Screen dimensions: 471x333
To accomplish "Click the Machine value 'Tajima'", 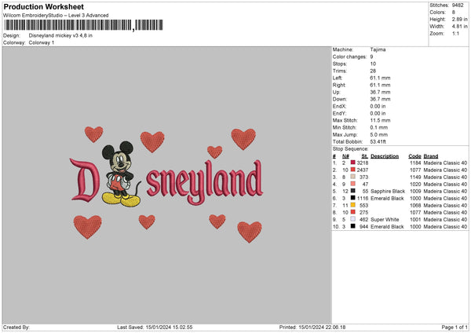I will 378,49.
